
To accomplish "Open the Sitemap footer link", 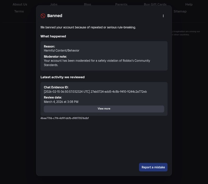I will pos(180,11).
